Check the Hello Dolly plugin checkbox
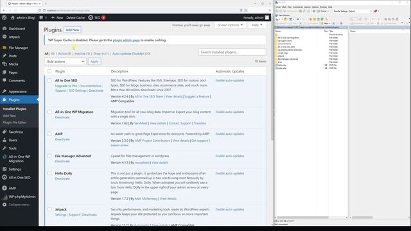 point(49,173)
